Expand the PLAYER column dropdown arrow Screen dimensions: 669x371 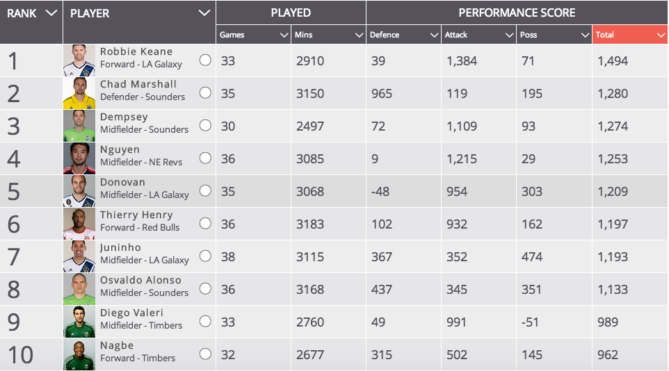[204, 13]
